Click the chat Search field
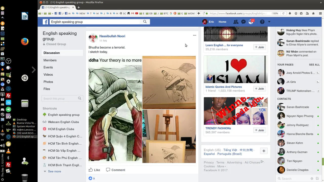324x182 pixels. click(293, 178)
